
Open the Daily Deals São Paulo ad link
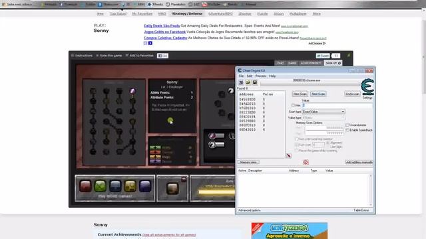pos(162,26)
